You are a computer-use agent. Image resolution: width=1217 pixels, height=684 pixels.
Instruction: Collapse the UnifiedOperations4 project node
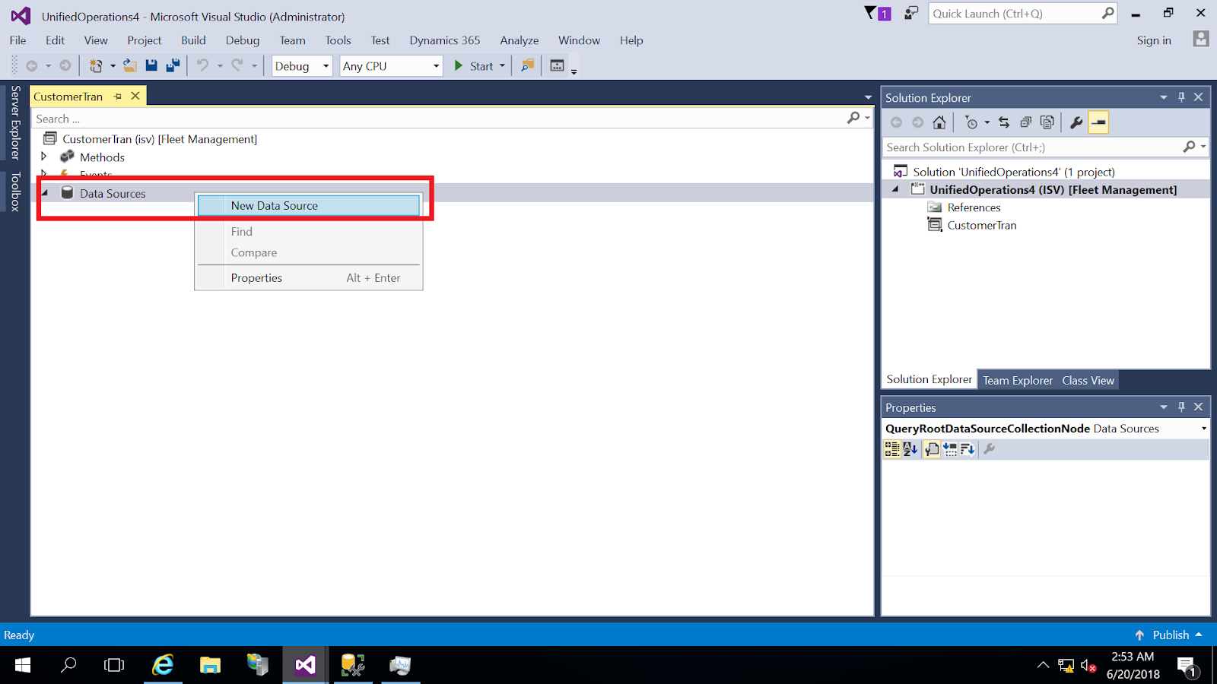[895, 189]
